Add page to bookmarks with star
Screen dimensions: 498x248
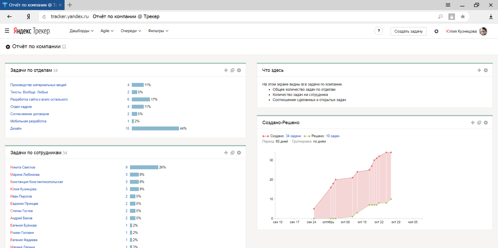[x=463, y=16]
